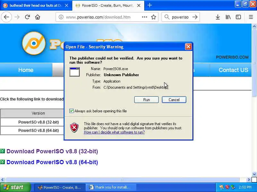
Task: Open the Contact US navigation item
Action: (x=233, y=70)
